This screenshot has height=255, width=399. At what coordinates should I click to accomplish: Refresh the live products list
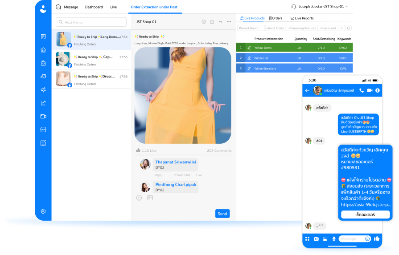[349, 28]
